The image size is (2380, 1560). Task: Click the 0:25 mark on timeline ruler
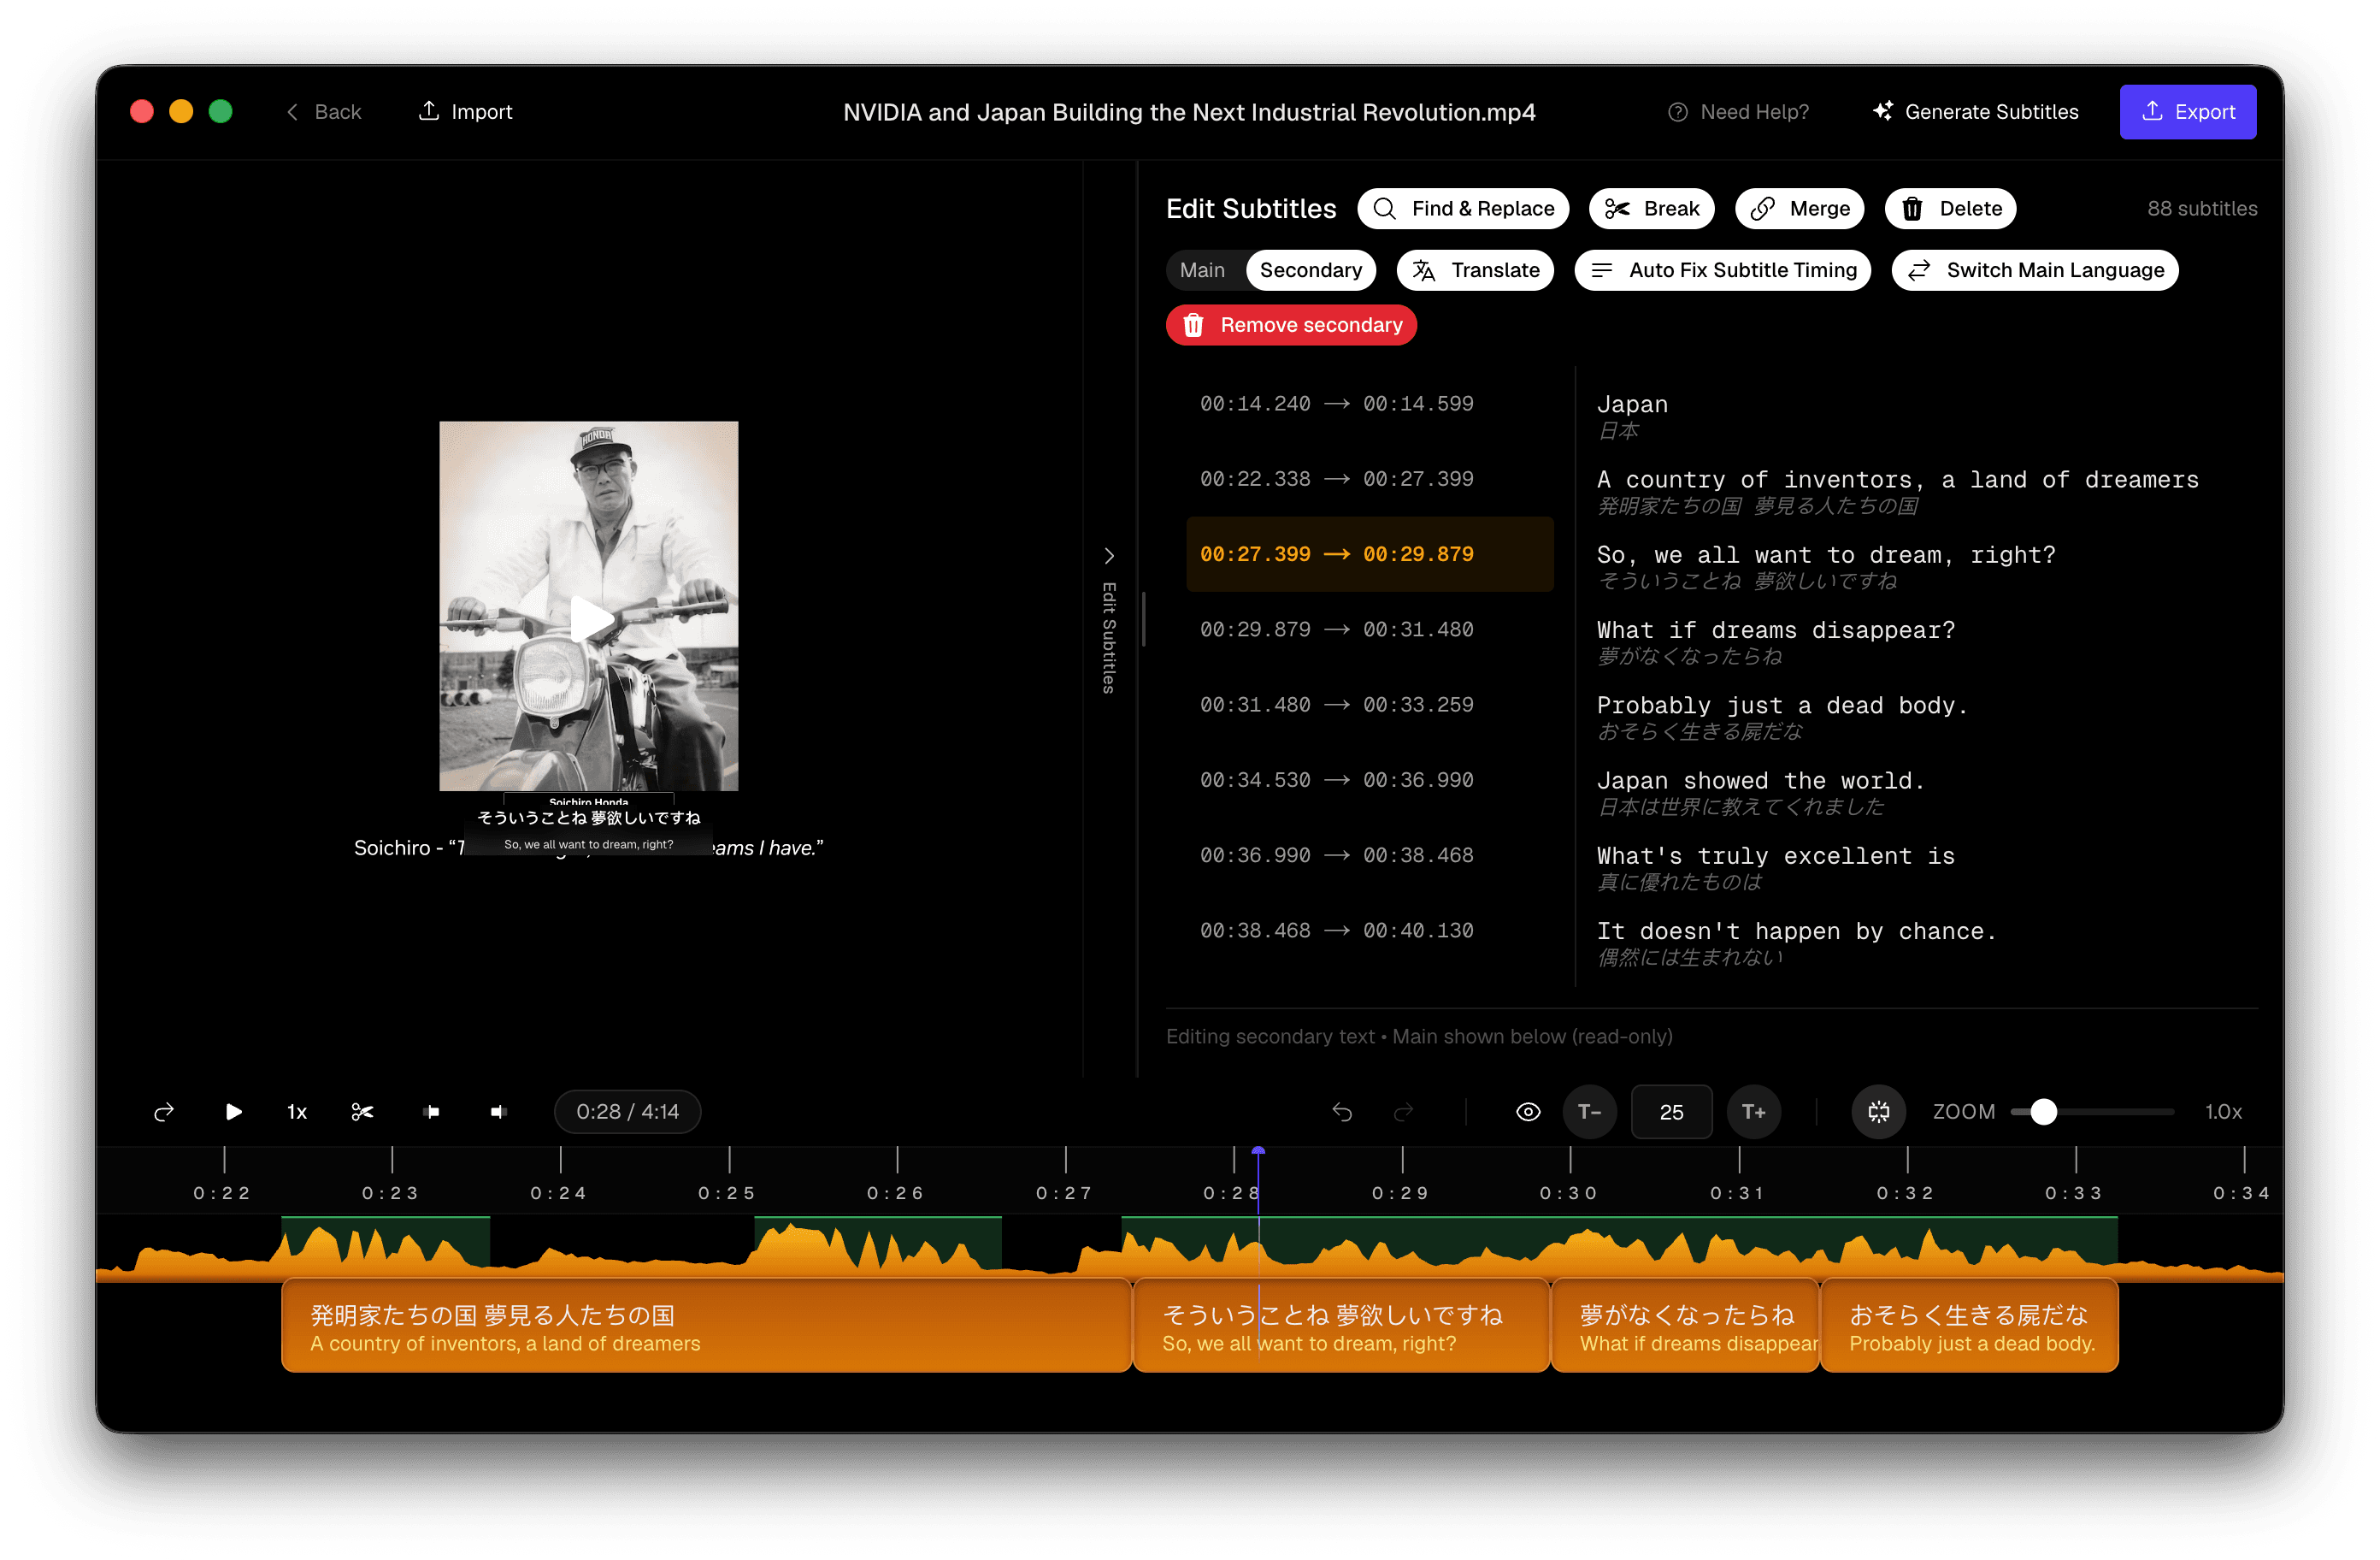(727, 1193)
